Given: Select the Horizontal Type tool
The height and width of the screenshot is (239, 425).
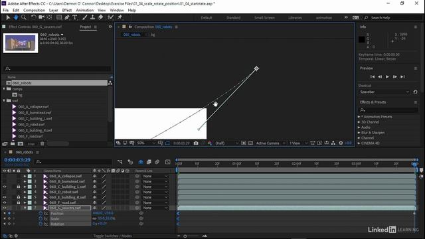Looking at the screenshot, I should 75,17.
